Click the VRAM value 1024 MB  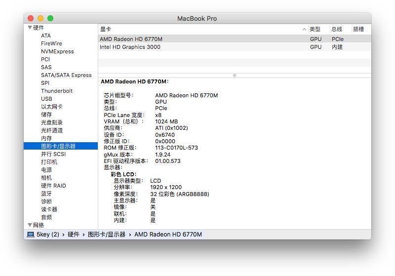(x=166, y=121)
